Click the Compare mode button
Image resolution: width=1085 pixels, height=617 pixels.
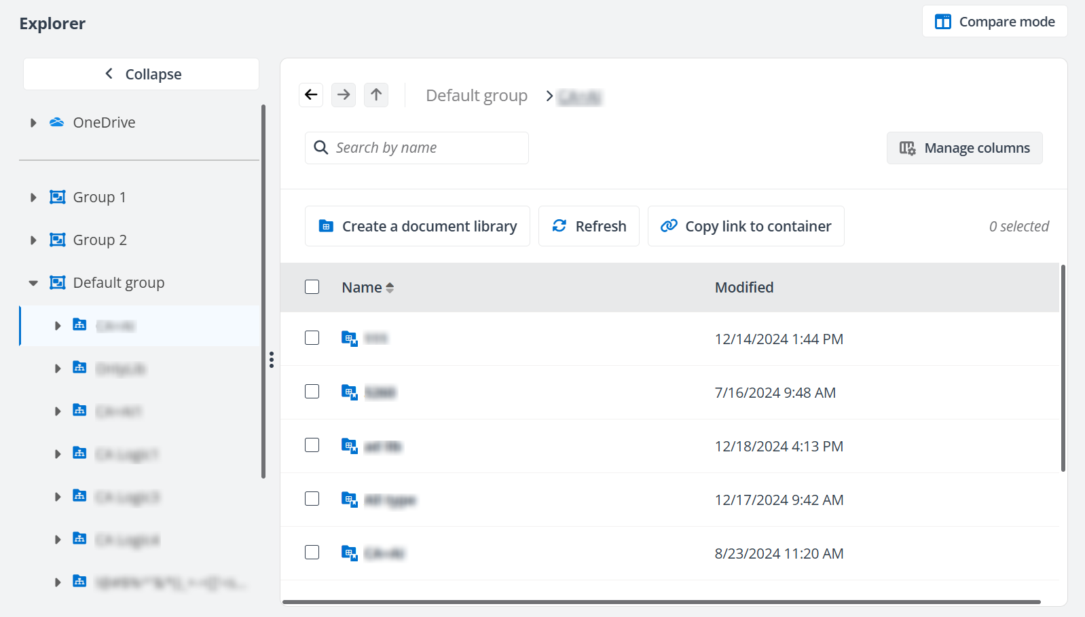pyautogui.click(x=994, y=22)
